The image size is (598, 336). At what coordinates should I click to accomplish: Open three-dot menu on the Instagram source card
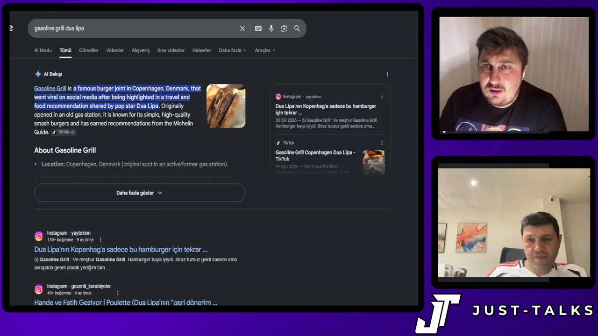pos(382,97)
